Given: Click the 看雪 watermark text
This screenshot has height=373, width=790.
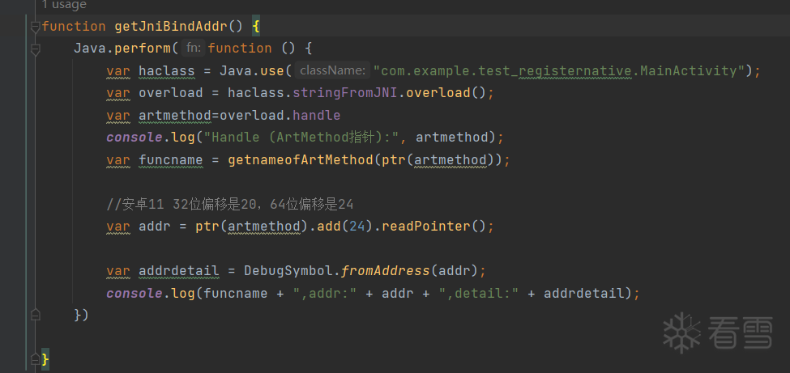Looking at the screenshot, I should coord(740,333).
